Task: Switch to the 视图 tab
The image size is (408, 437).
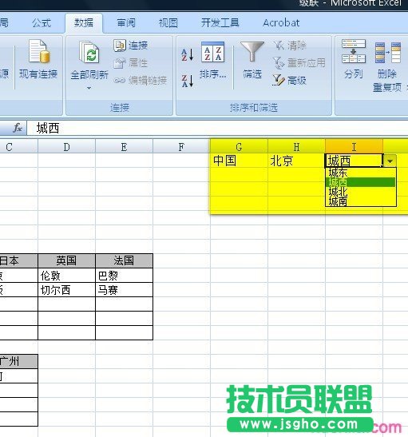Action: tap(168, 23)
